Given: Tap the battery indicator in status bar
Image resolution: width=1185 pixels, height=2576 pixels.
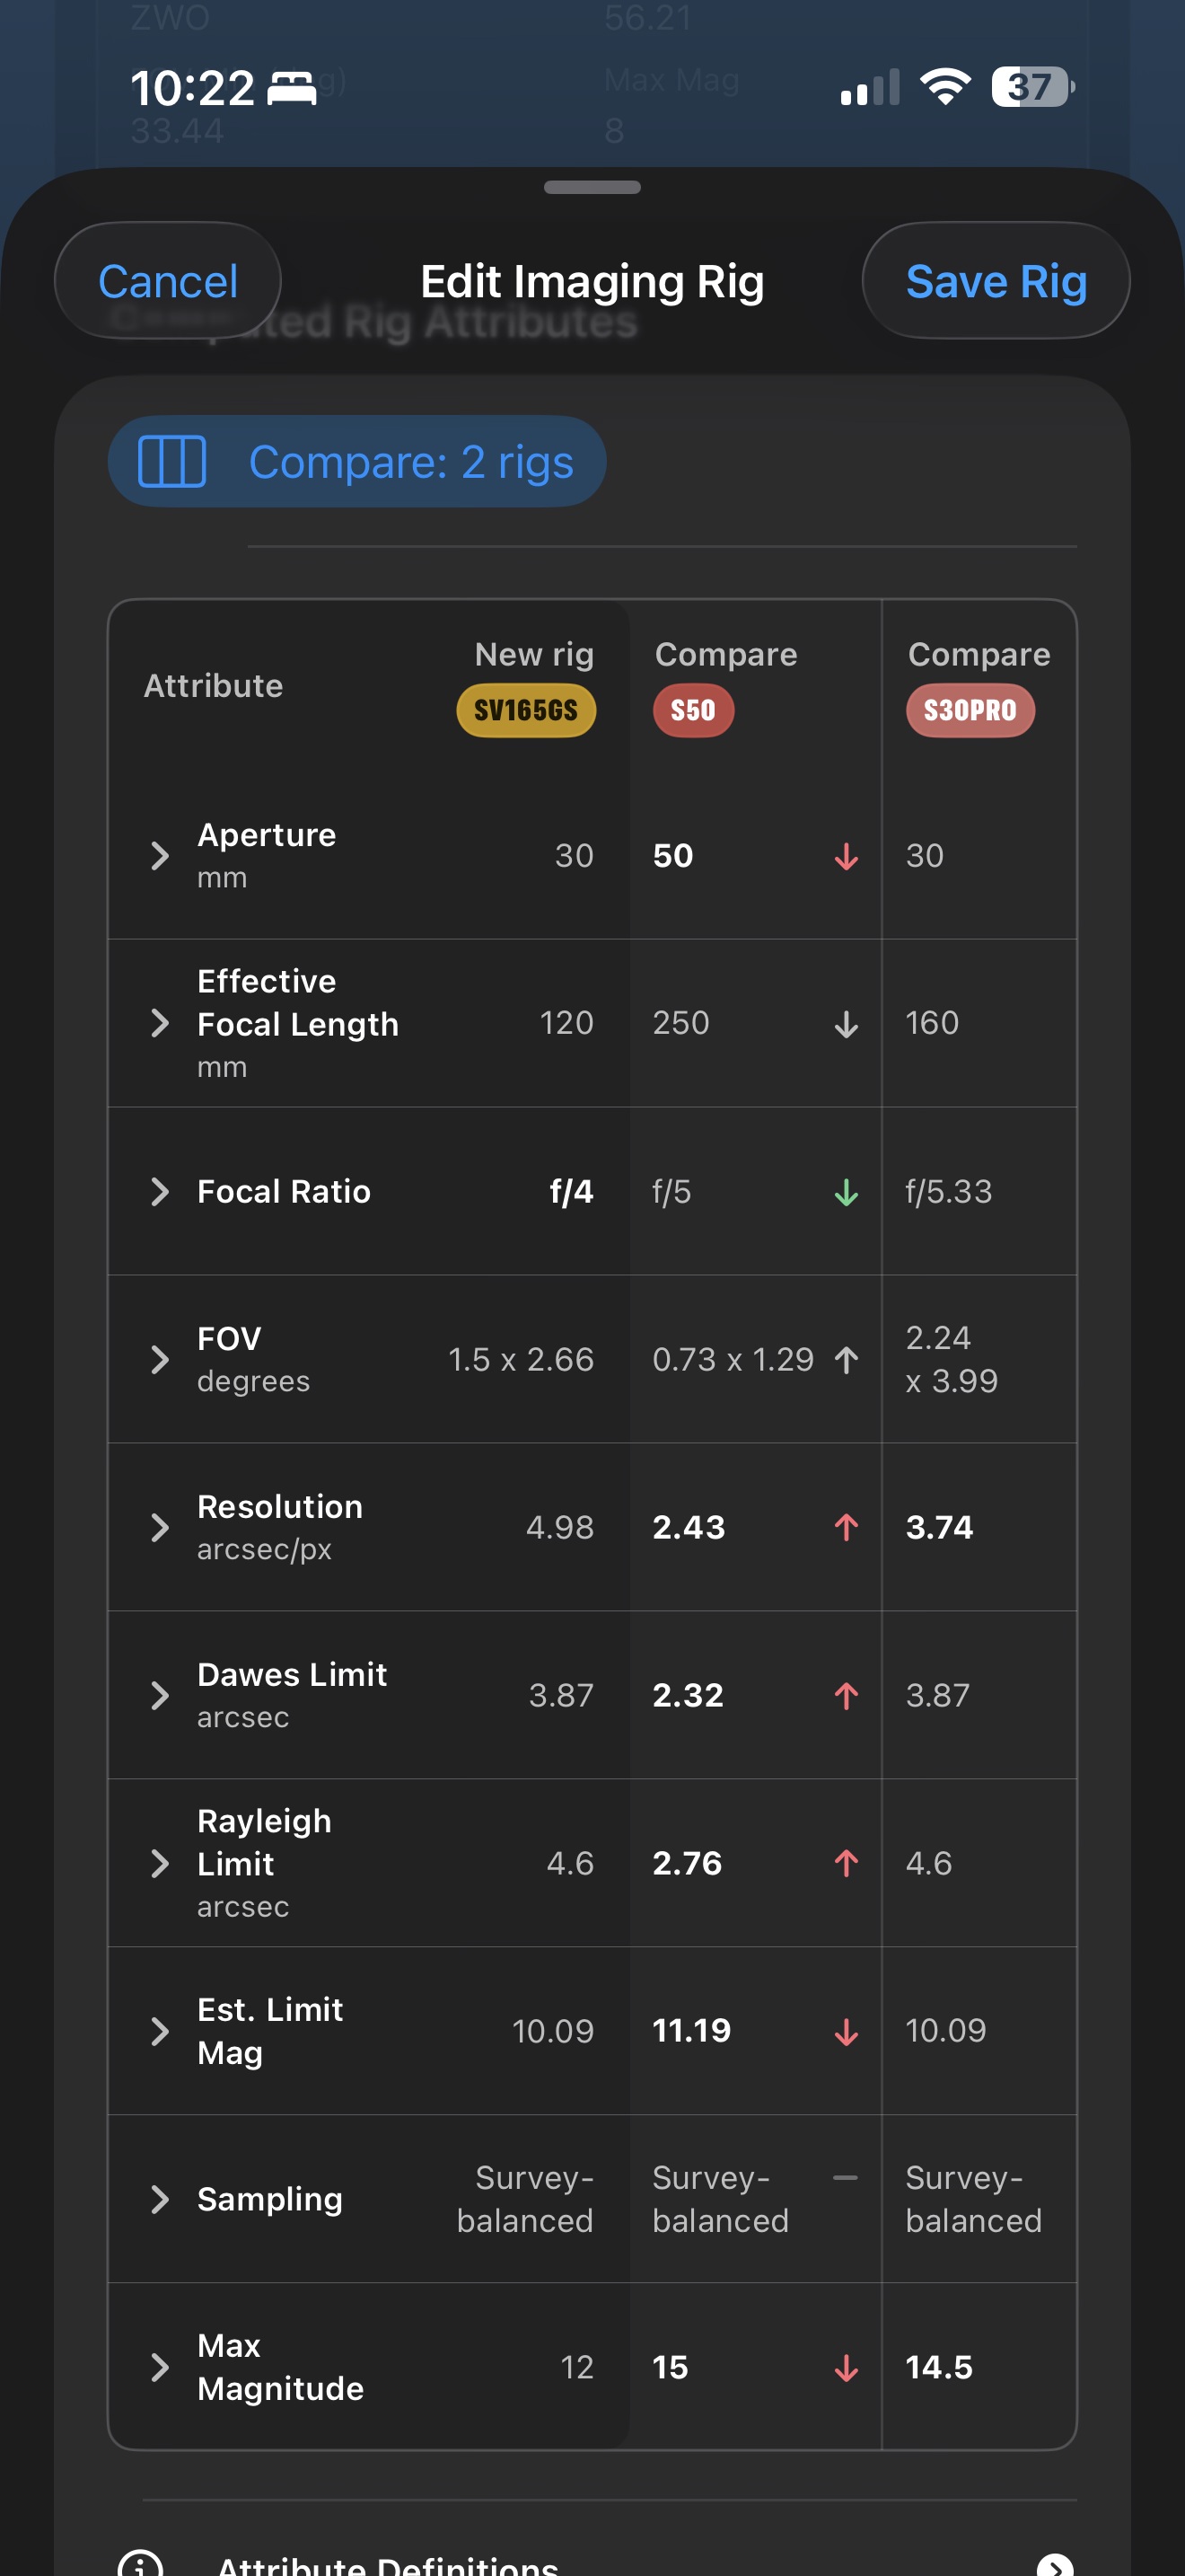Looking at the screenshot, I should pos(1033,87).
